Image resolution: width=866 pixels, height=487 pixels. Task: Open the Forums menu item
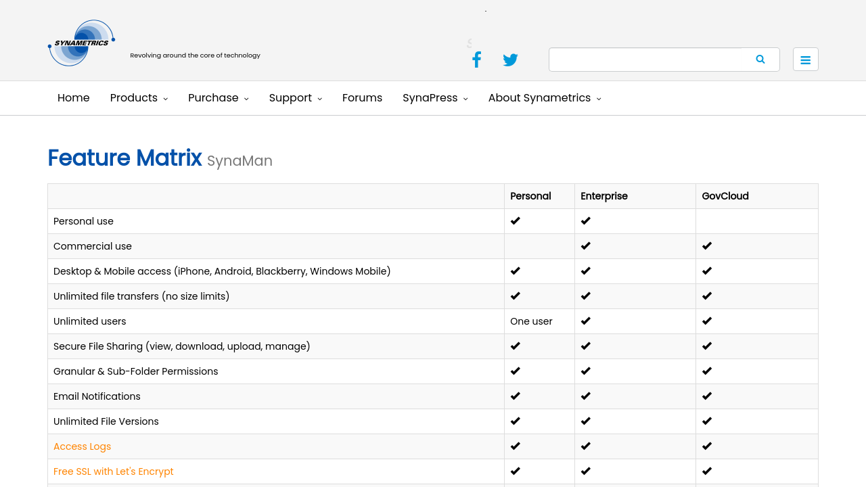point(362,98)
